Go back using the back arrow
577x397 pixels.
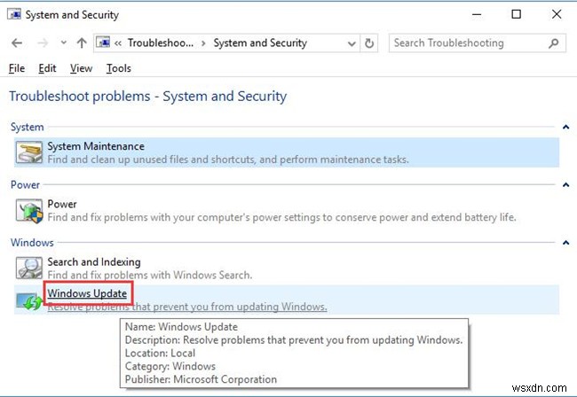point(17,43)
